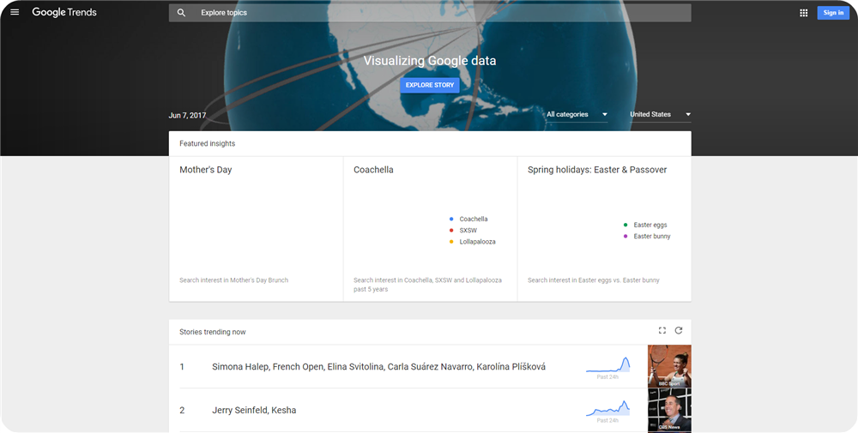Click the Simona Halep story sparkline chart
This screenshot has width=858, height=433.
point(608,364)
